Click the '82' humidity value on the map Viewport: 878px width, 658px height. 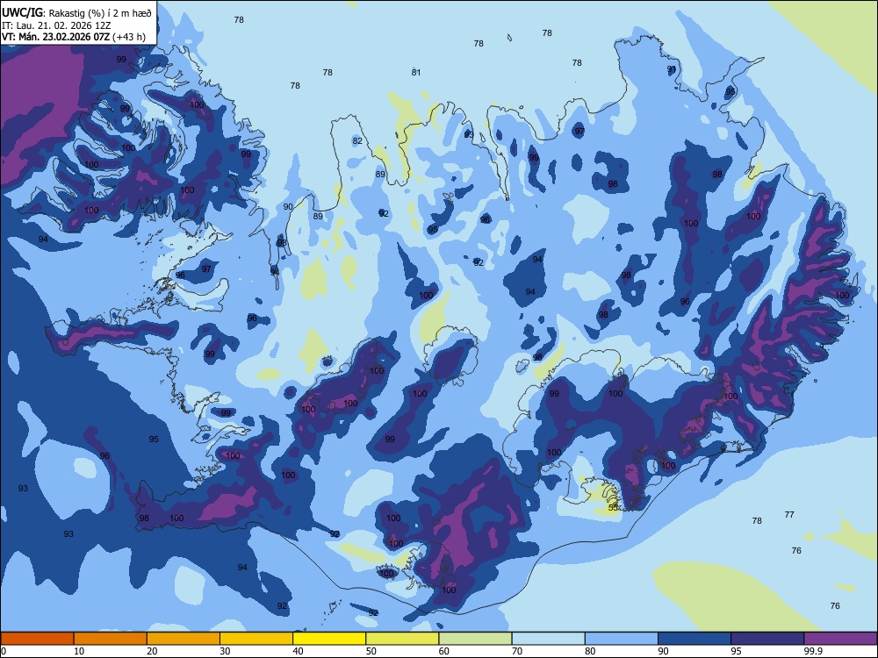[357, 141]
